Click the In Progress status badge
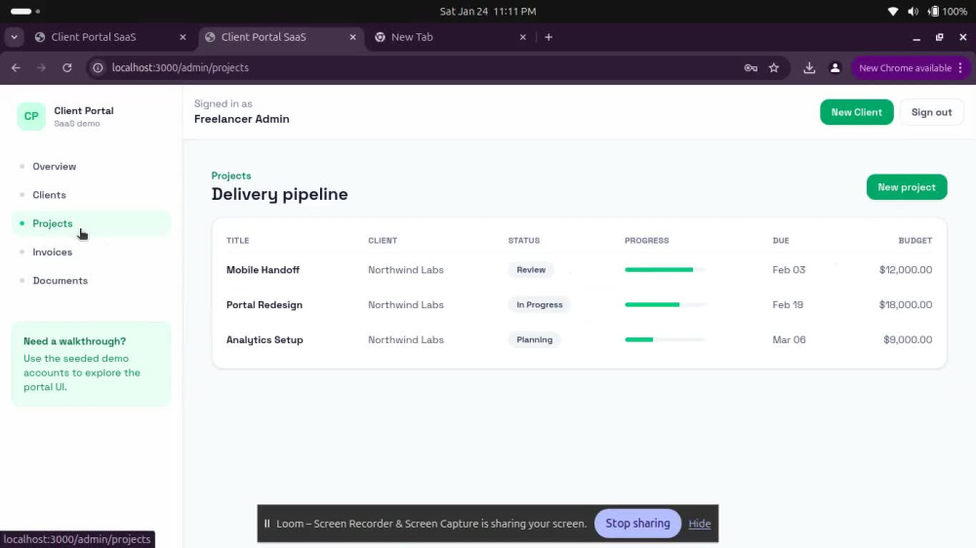Viewport: 976px width, 548px height. click(539, 305)
